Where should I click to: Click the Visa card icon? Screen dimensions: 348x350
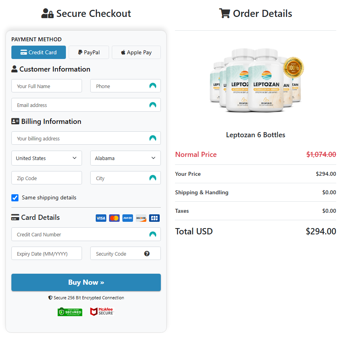point(101,218)
